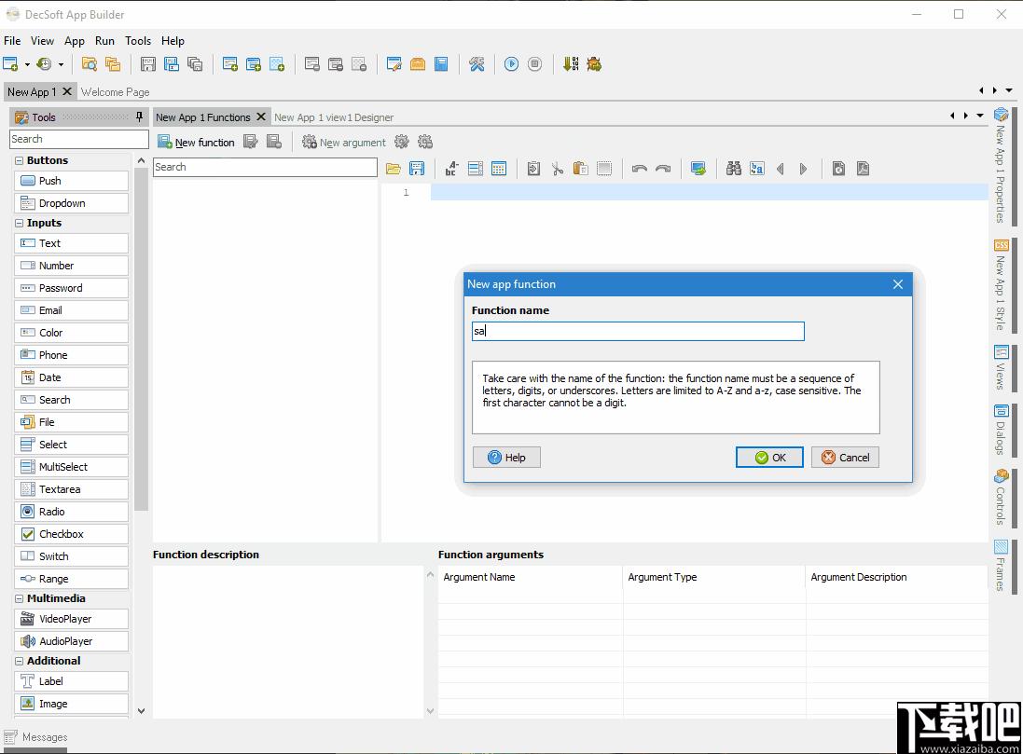Click the functions list search field

pyautogui.click(x=265, y=167)
